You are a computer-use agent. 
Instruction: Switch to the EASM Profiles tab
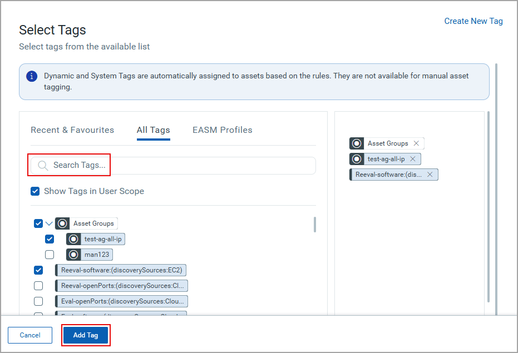click(222, 130)
